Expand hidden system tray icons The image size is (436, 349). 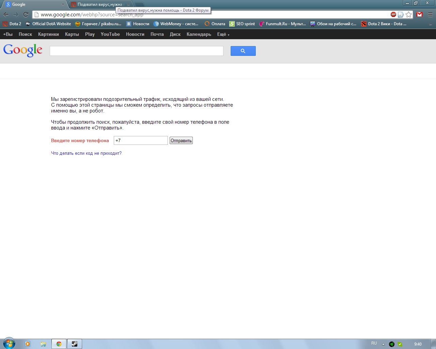pyautogui.click(x=383, y=344)
